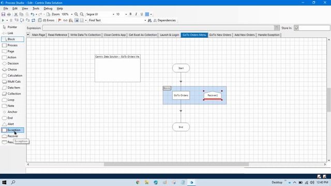Click the Step Out debug icon
This screenshot has width=331, height=186.
pyautogui.click(x=27, y=20)
